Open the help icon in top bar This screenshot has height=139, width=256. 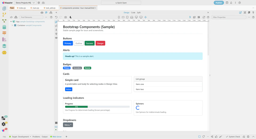[239, 3]
